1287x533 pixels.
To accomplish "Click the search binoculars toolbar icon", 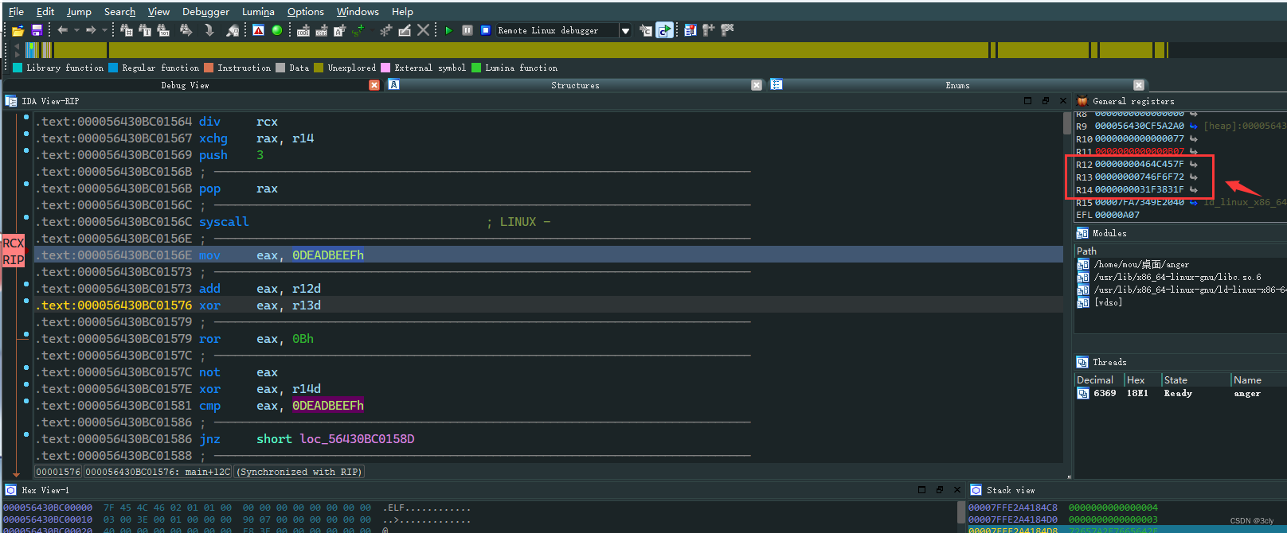I will 186,30.
